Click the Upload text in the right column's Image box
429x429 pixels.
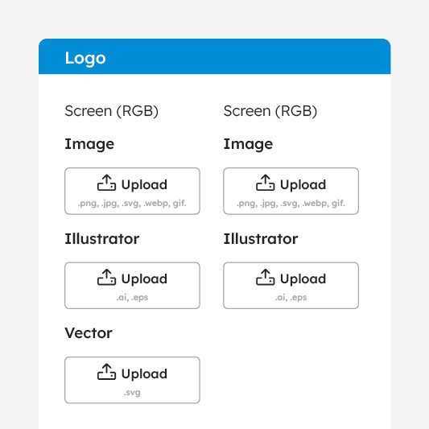pos(303,185)
